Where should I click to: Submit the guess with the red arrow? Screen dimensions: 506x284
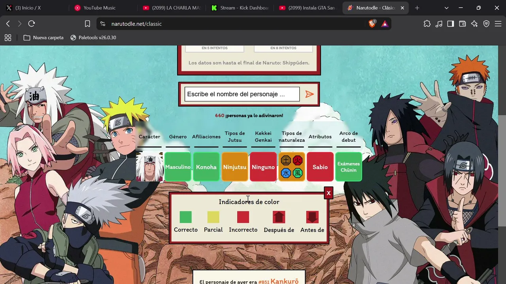click(310, 94)
